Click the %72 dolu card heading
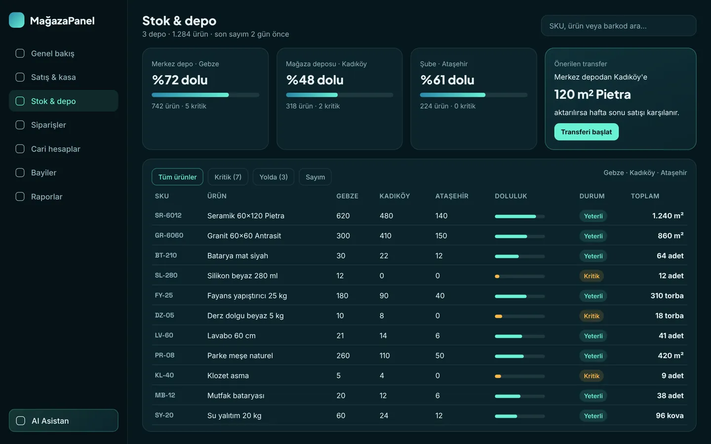This screenshot has height=444, width=711. [x=180, y=80]
